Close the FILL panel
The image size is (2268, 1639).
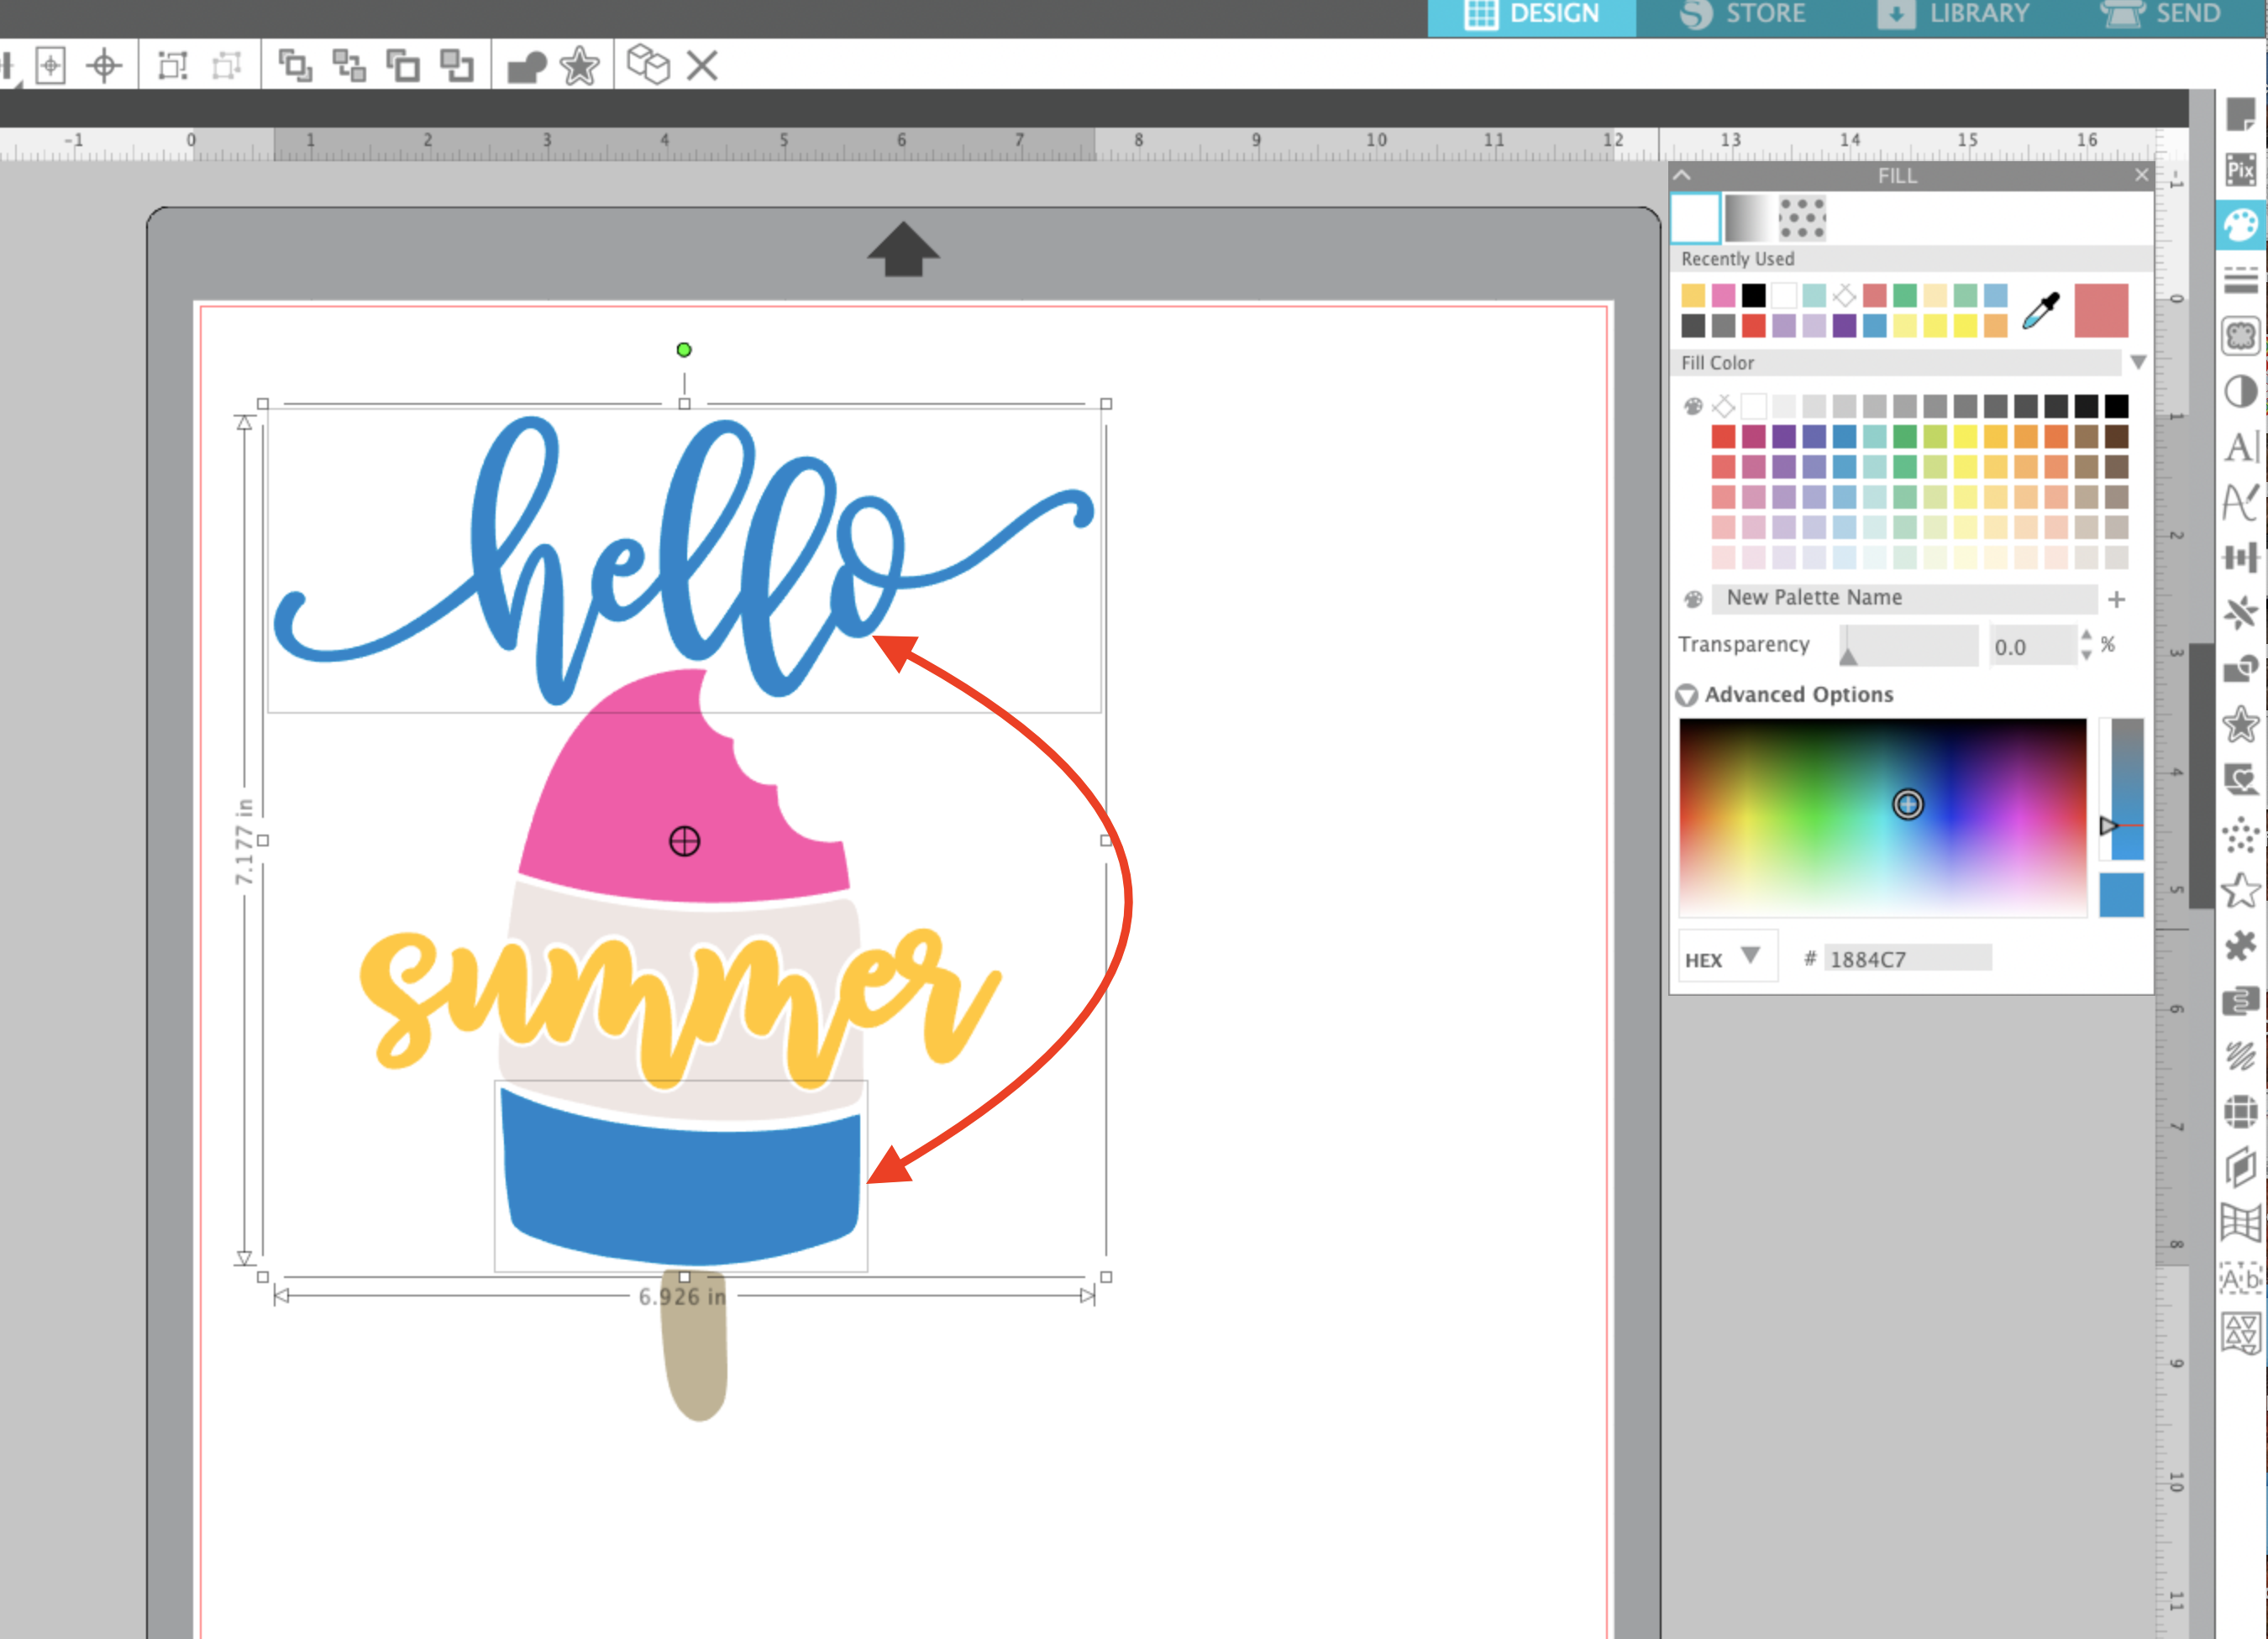2142,175
